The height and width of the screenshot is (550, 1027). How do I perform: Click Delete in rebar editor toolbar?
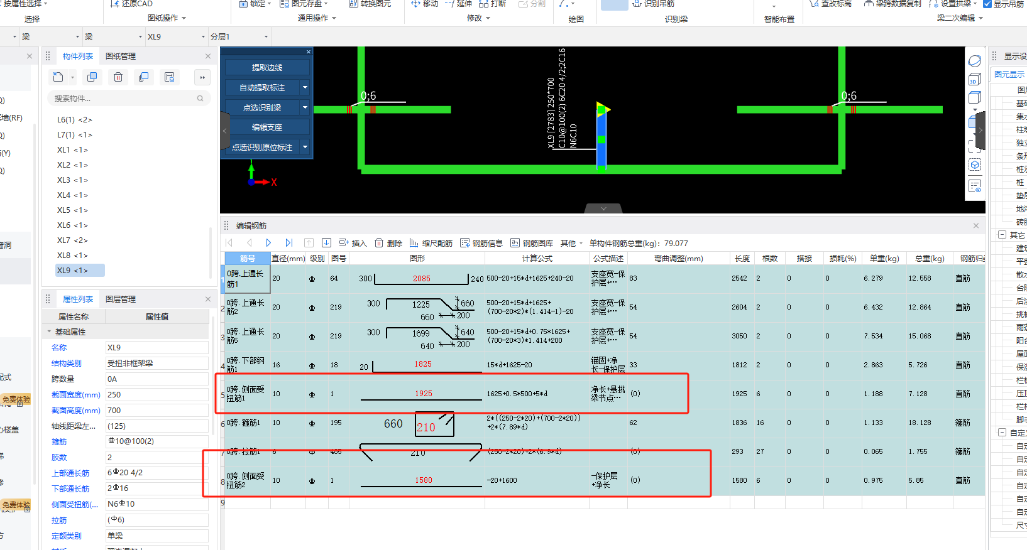point(388,243)
